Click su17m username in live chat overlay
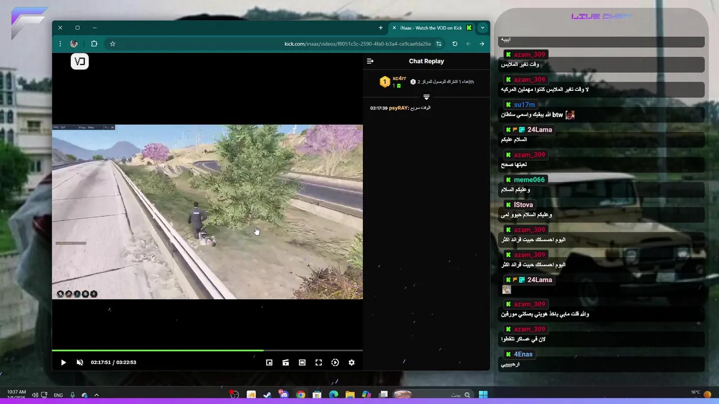719x404 pixels. pos(524,105)
